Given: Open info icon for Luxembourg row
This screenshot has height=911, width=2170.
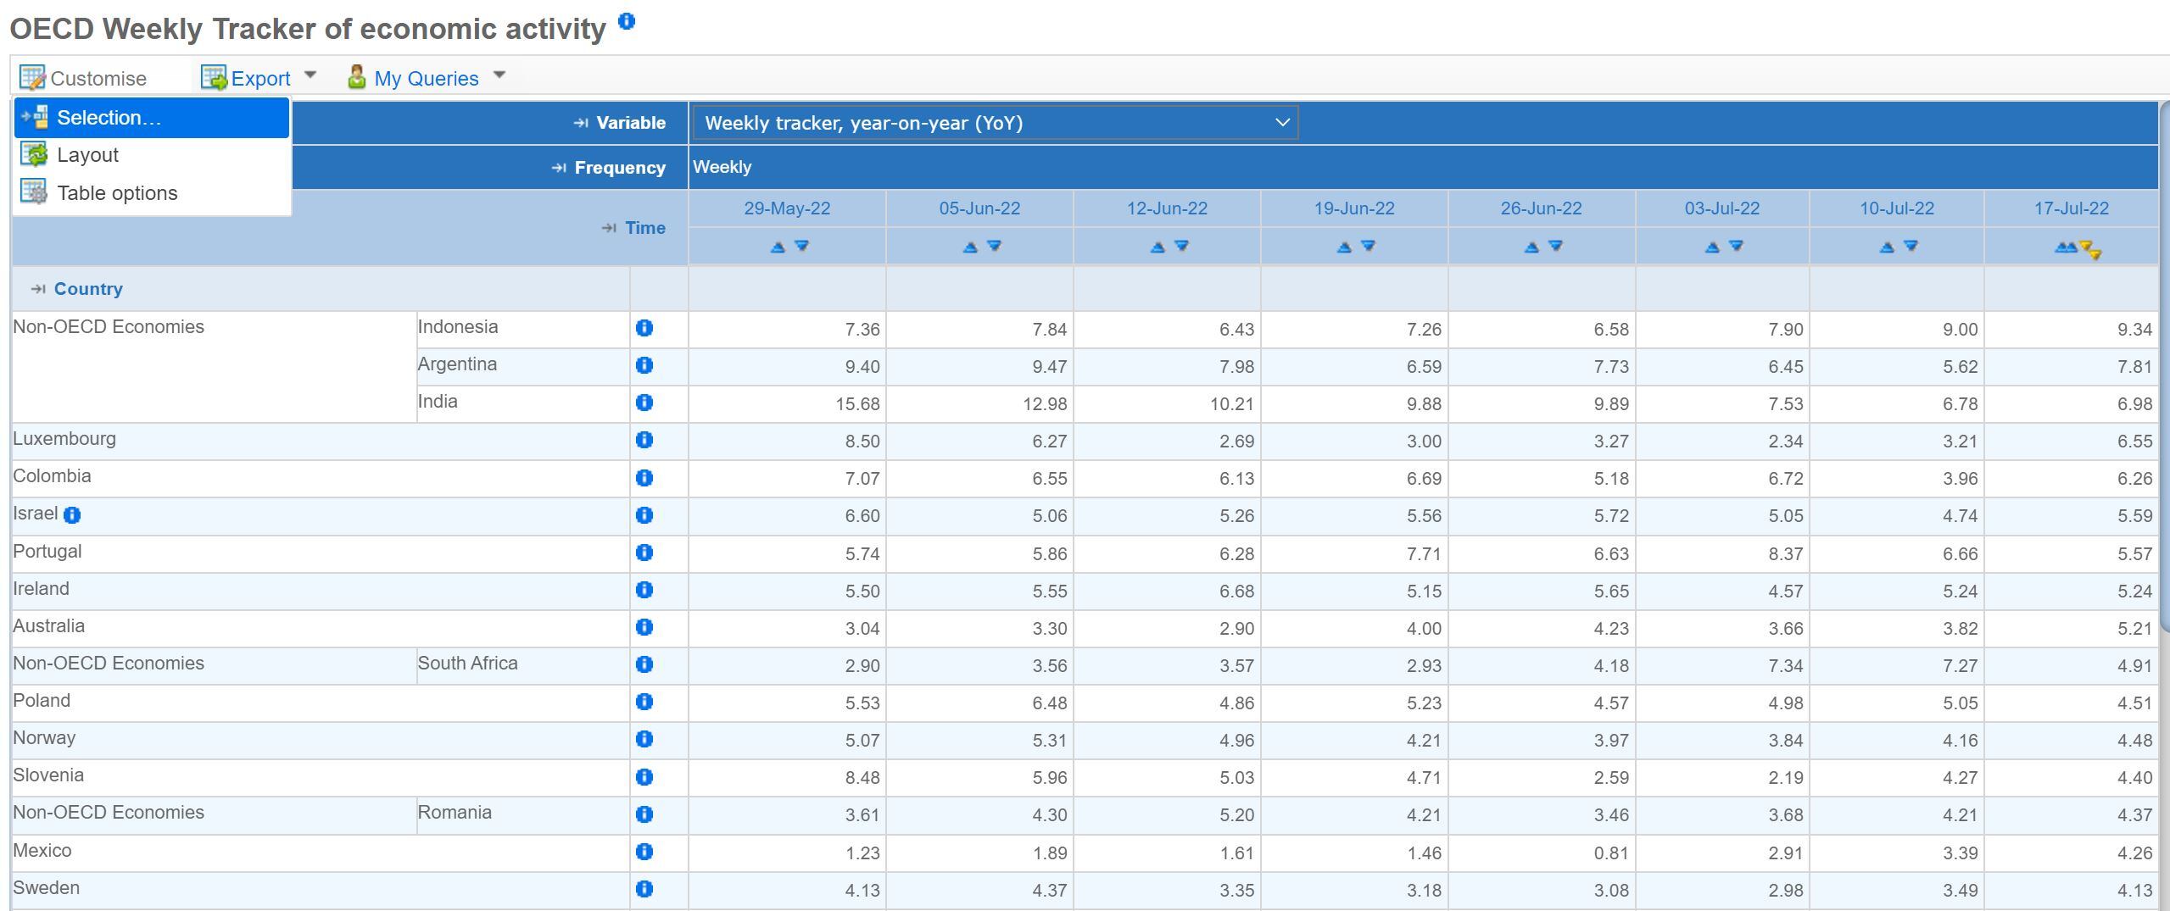Looking at the screenshot, I should 644,440.
